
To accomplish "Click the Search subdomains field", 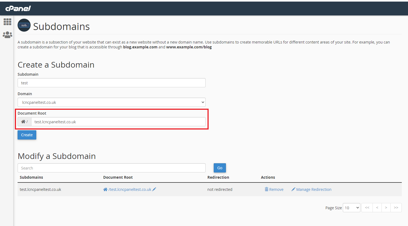I will coord(111,168).
